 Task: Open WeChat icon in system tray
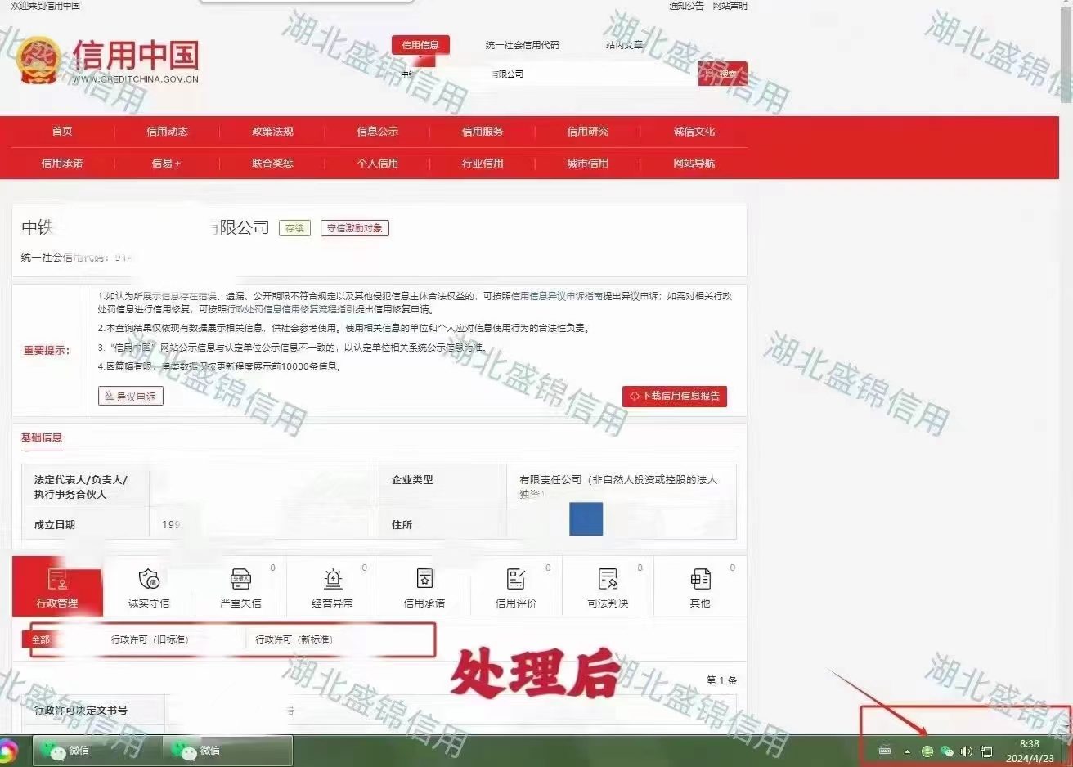pyautogui.click(x=947, y=751)
